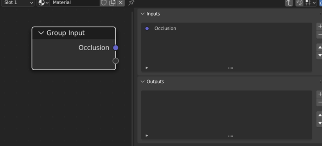This screenshot has width=322, height=146.
Task: Move the input down in the Inputs list
Action: click(320, 55)
